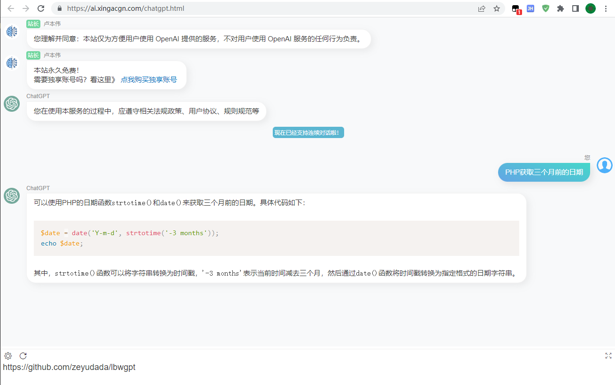Click the brain avatar beside 本站永久免费

point(12,62)
